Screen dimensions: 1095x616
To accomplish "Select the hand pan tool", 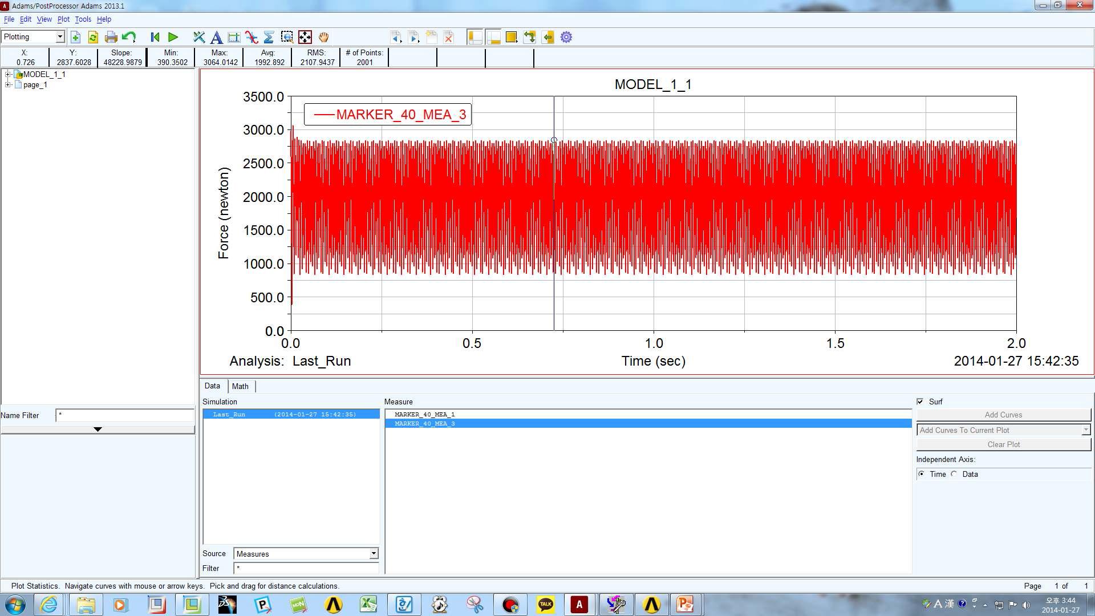I will coord(323,38).
